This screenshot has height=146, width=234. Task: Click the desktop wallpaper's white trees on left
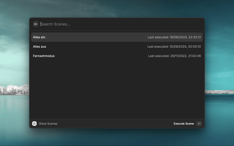14,89
